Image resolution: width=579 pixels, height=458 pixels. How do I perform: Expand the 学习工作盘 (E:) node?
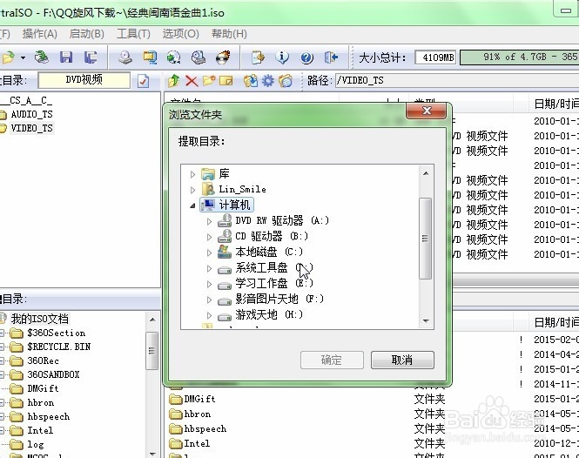209,284
